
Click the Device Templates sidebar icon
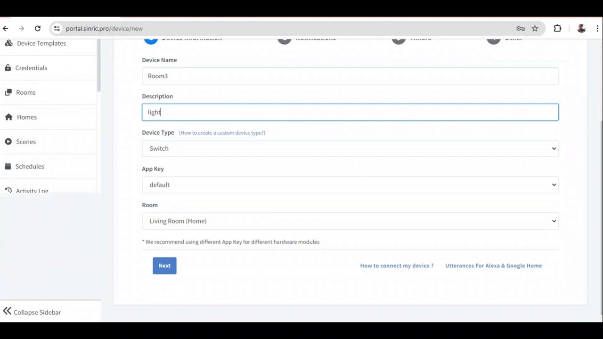pos(8,43)
